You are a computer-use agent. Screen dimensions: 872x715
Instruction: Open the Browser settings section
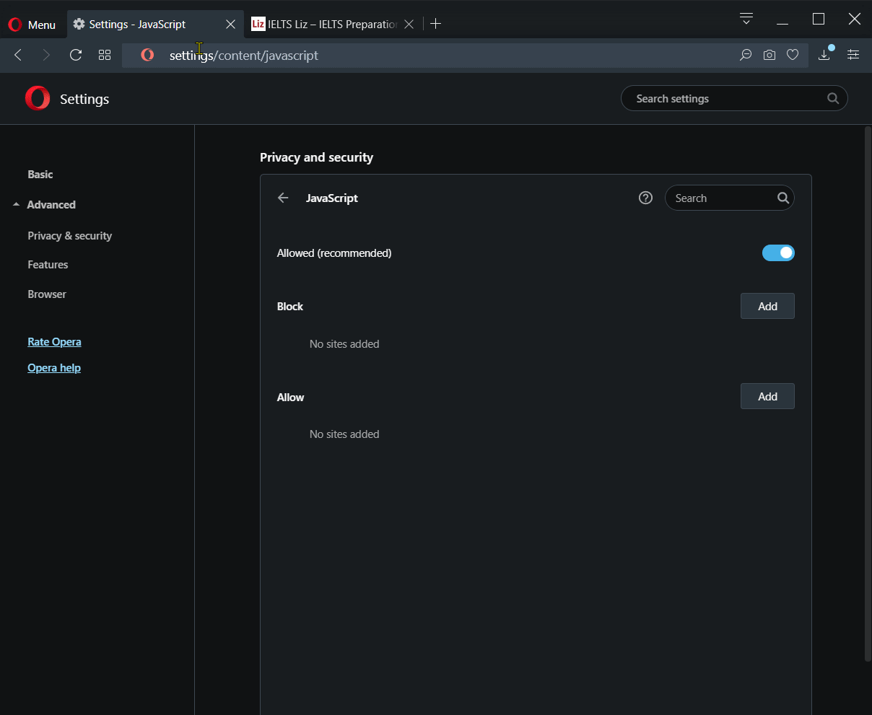coord(47,294)
